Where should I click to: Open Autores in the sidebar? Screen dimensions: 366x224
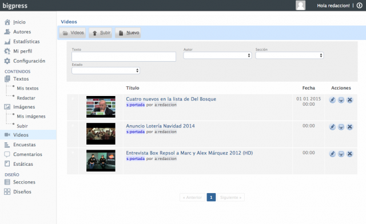pos(22,32)
